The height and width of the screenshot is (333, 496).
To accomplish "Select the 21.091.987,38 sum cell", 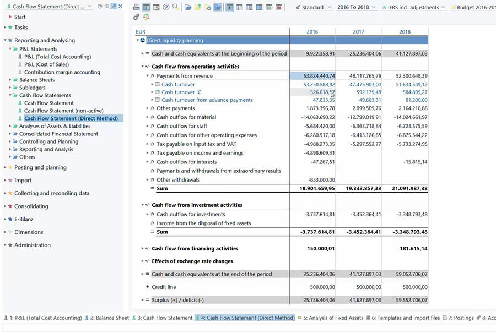I will [405, 188].
